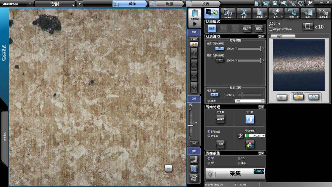Screen dimensions: 332x187
Task: Click the coarse stage-up arrow
Action: coord(194,52)
